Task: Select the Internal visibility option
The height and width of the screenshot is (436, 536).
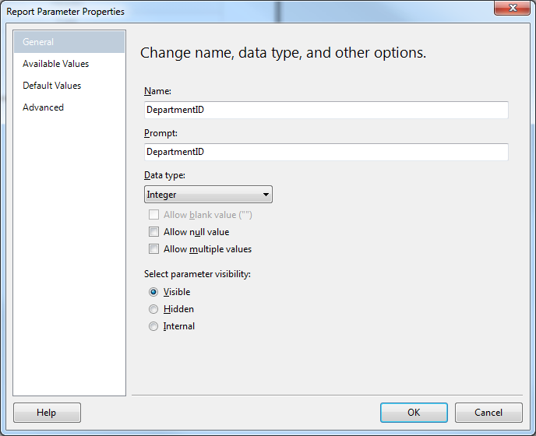Action: [153, 326]
